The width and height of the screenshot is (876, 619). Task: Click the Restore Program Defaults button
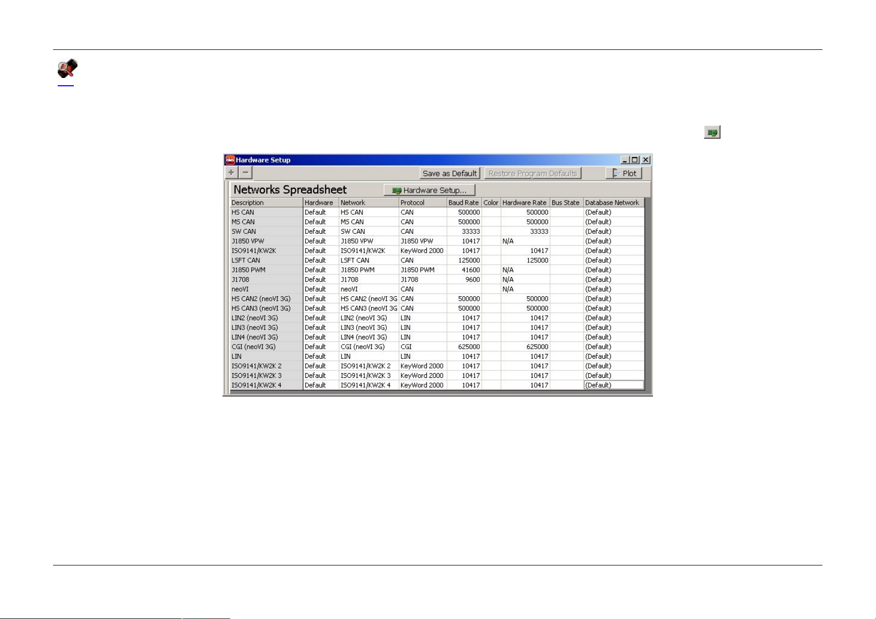coord(533,174)
